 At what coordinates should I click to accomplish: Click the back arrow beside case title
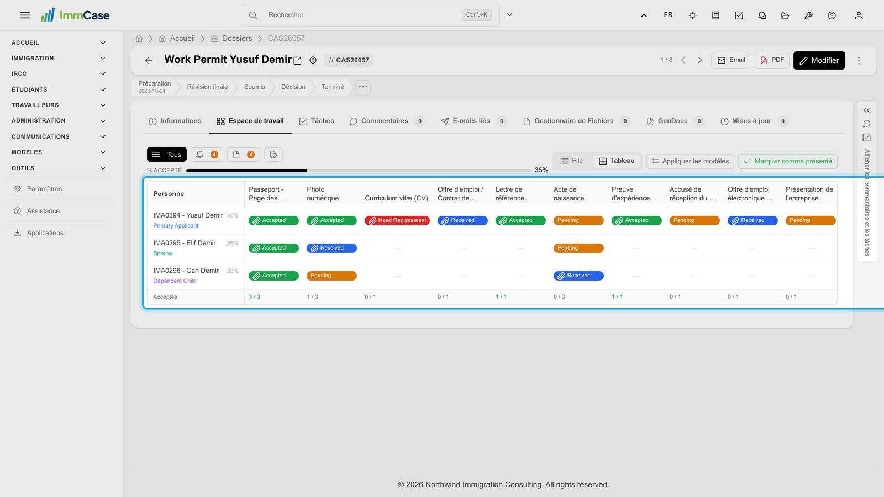[x=149, y=61]
